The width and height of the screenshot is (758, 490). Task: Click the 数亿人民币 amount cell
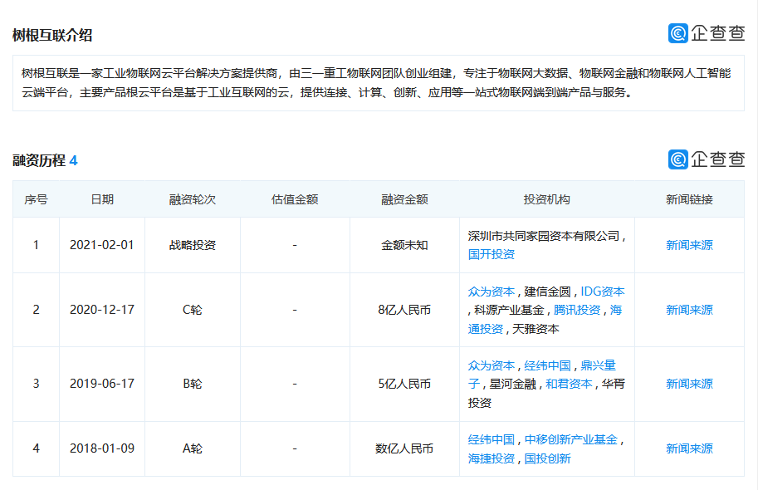[x=404, y=448]
